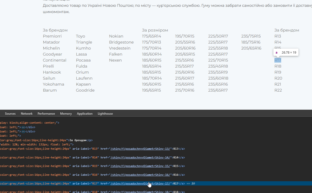Open the Michelin brand link
This screenshot has height=193, width=312.
(51, 48)
